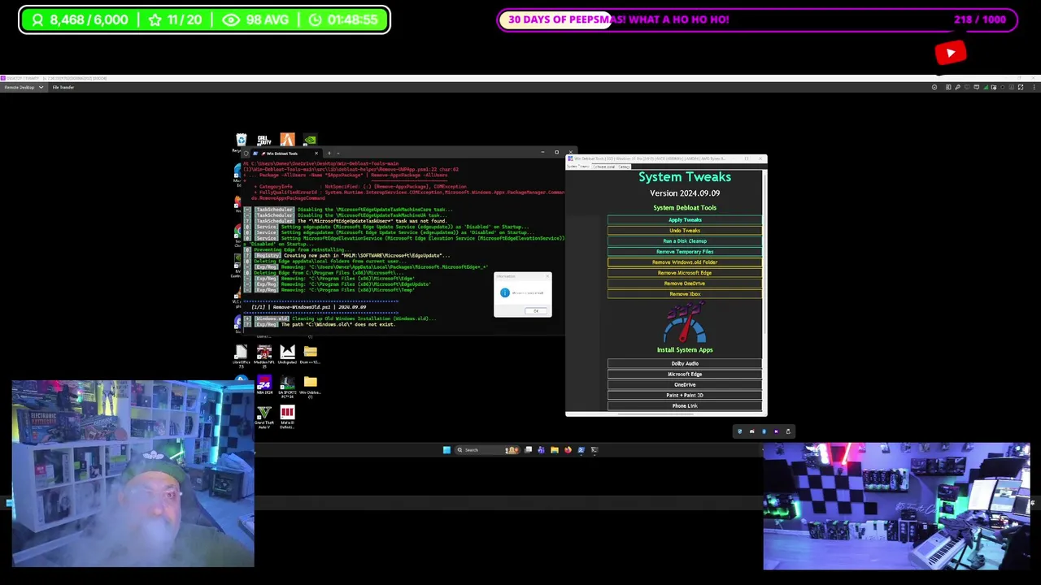1041x585 pixels.
Task: Switch to the System Tweaks tab
Action: point(578,167)
